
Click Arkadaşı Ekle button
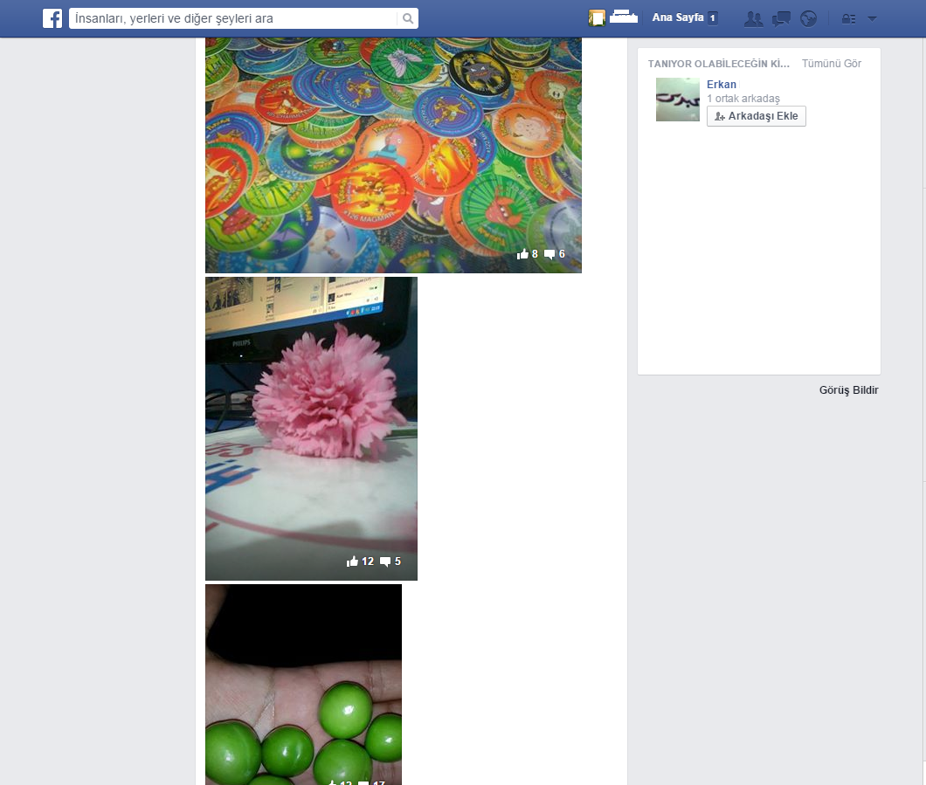pos(757,116)
